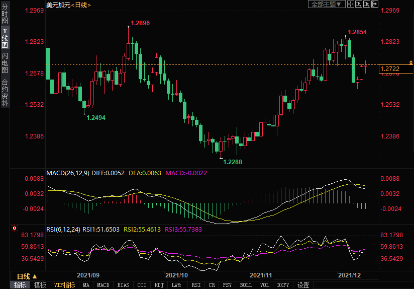Screen dimensions: 414x289
Task: Expand the 日线 period selector
Action: 27,276
